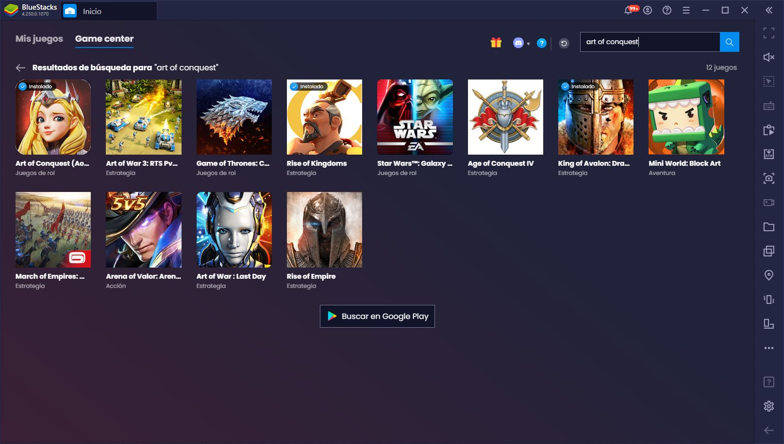
Task: Open the notifications bell icon
Action: 628,10
